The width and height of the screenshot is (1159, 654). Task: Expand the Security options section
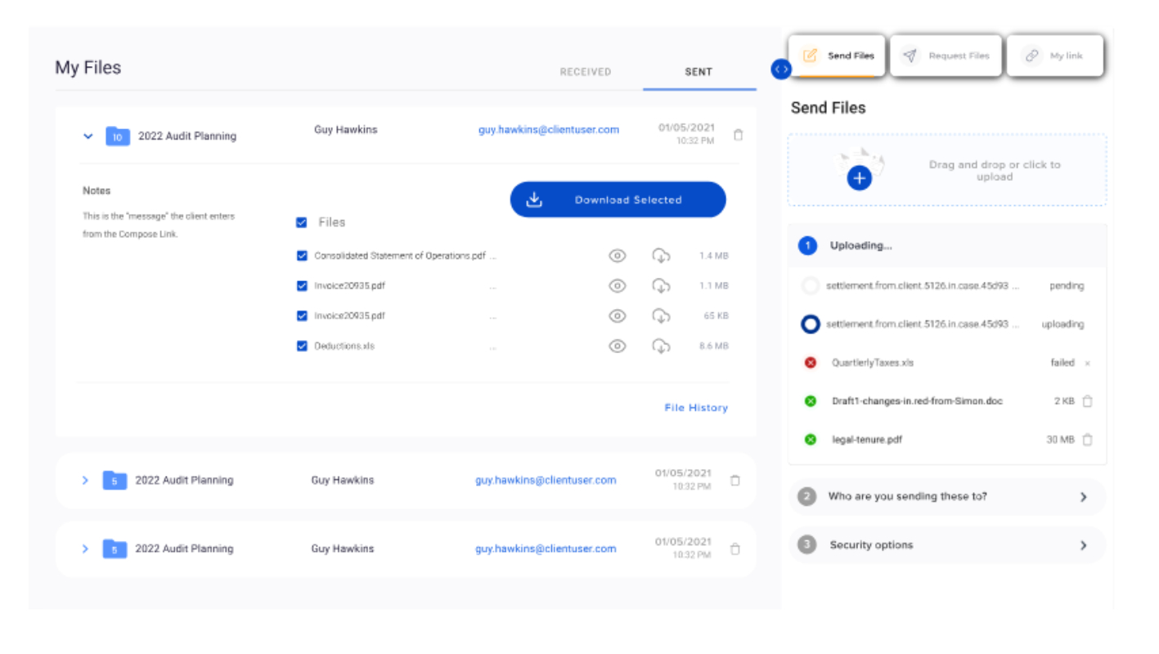(947, 544)
